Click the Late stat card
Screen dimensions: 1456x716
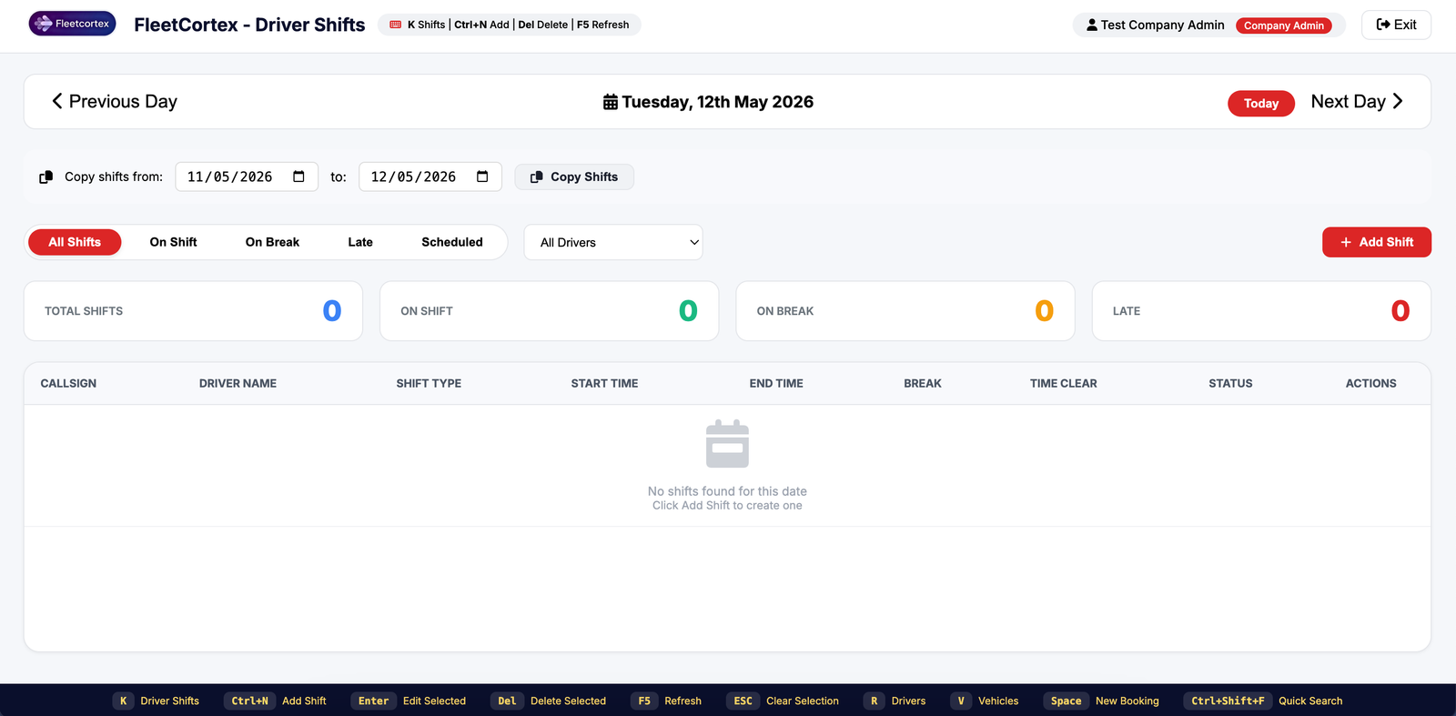pos(1261,311)
